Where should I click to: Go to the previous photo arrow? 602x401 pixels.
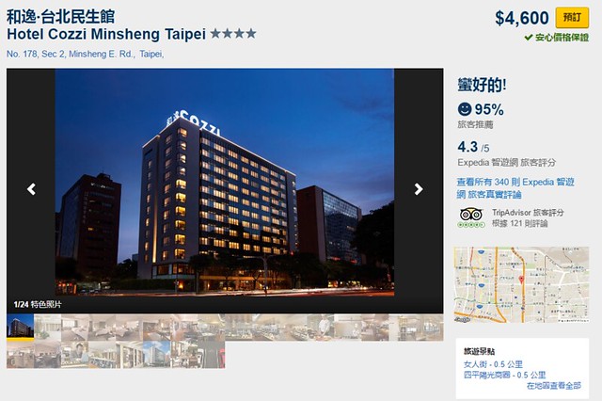pos(31,189)
